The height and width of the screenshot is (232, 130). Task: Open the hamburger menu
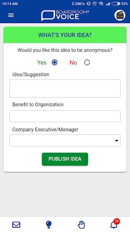pyautogui.click(x=11, y=15)
